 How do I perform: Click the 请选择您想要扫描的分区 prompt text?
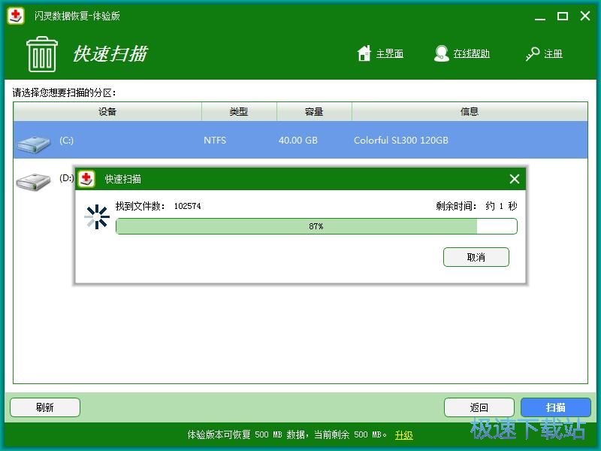pos(64,92)
